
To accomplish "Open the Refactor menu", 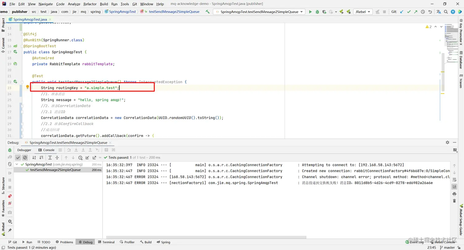I will point(90,4).
